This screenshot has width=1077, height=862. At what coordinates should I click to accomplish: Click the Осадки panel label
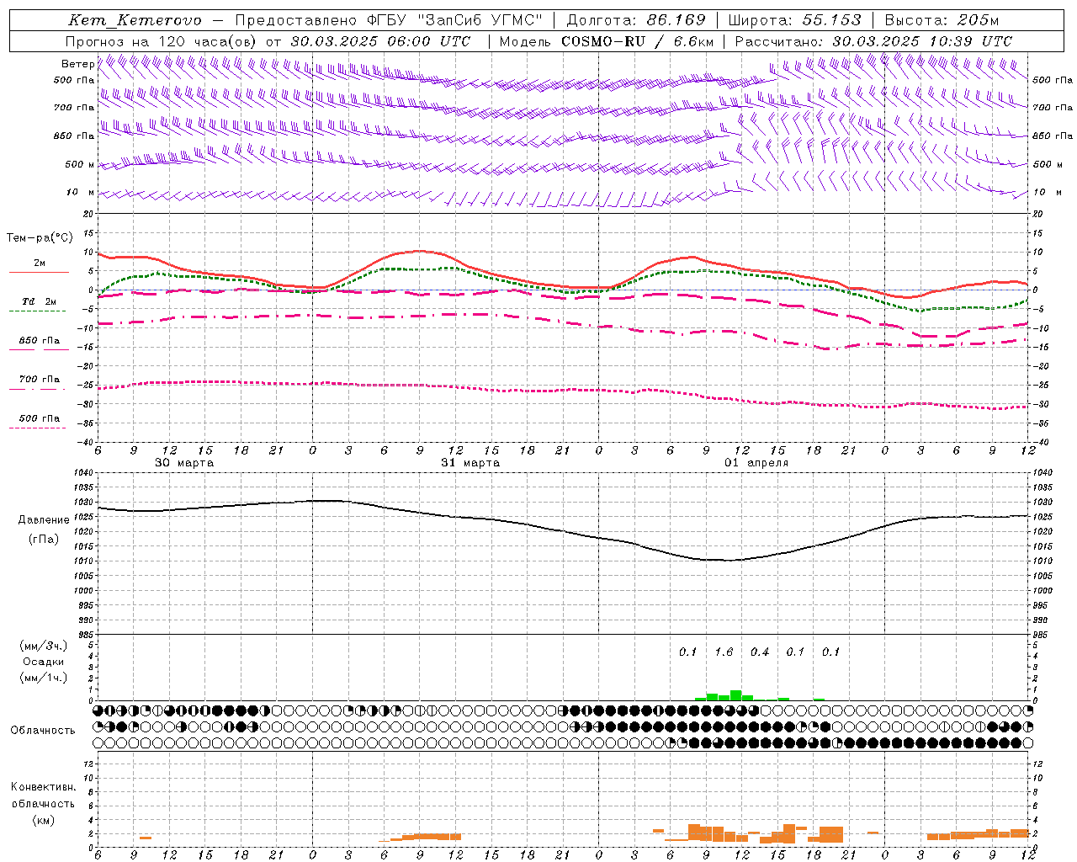(44, 662)
